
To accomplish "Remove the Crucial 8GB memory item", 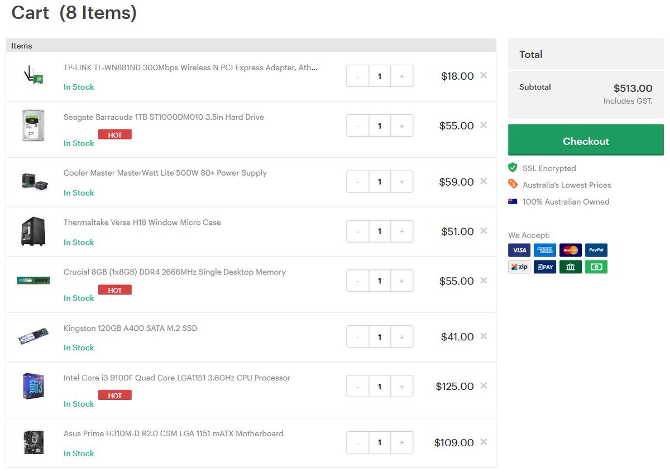I will coord(484,281).
